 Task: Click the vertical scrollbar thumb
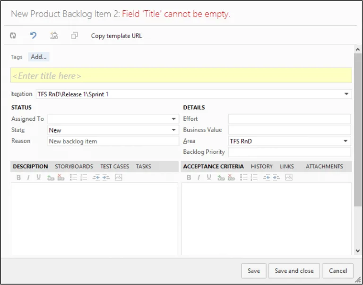357,130
